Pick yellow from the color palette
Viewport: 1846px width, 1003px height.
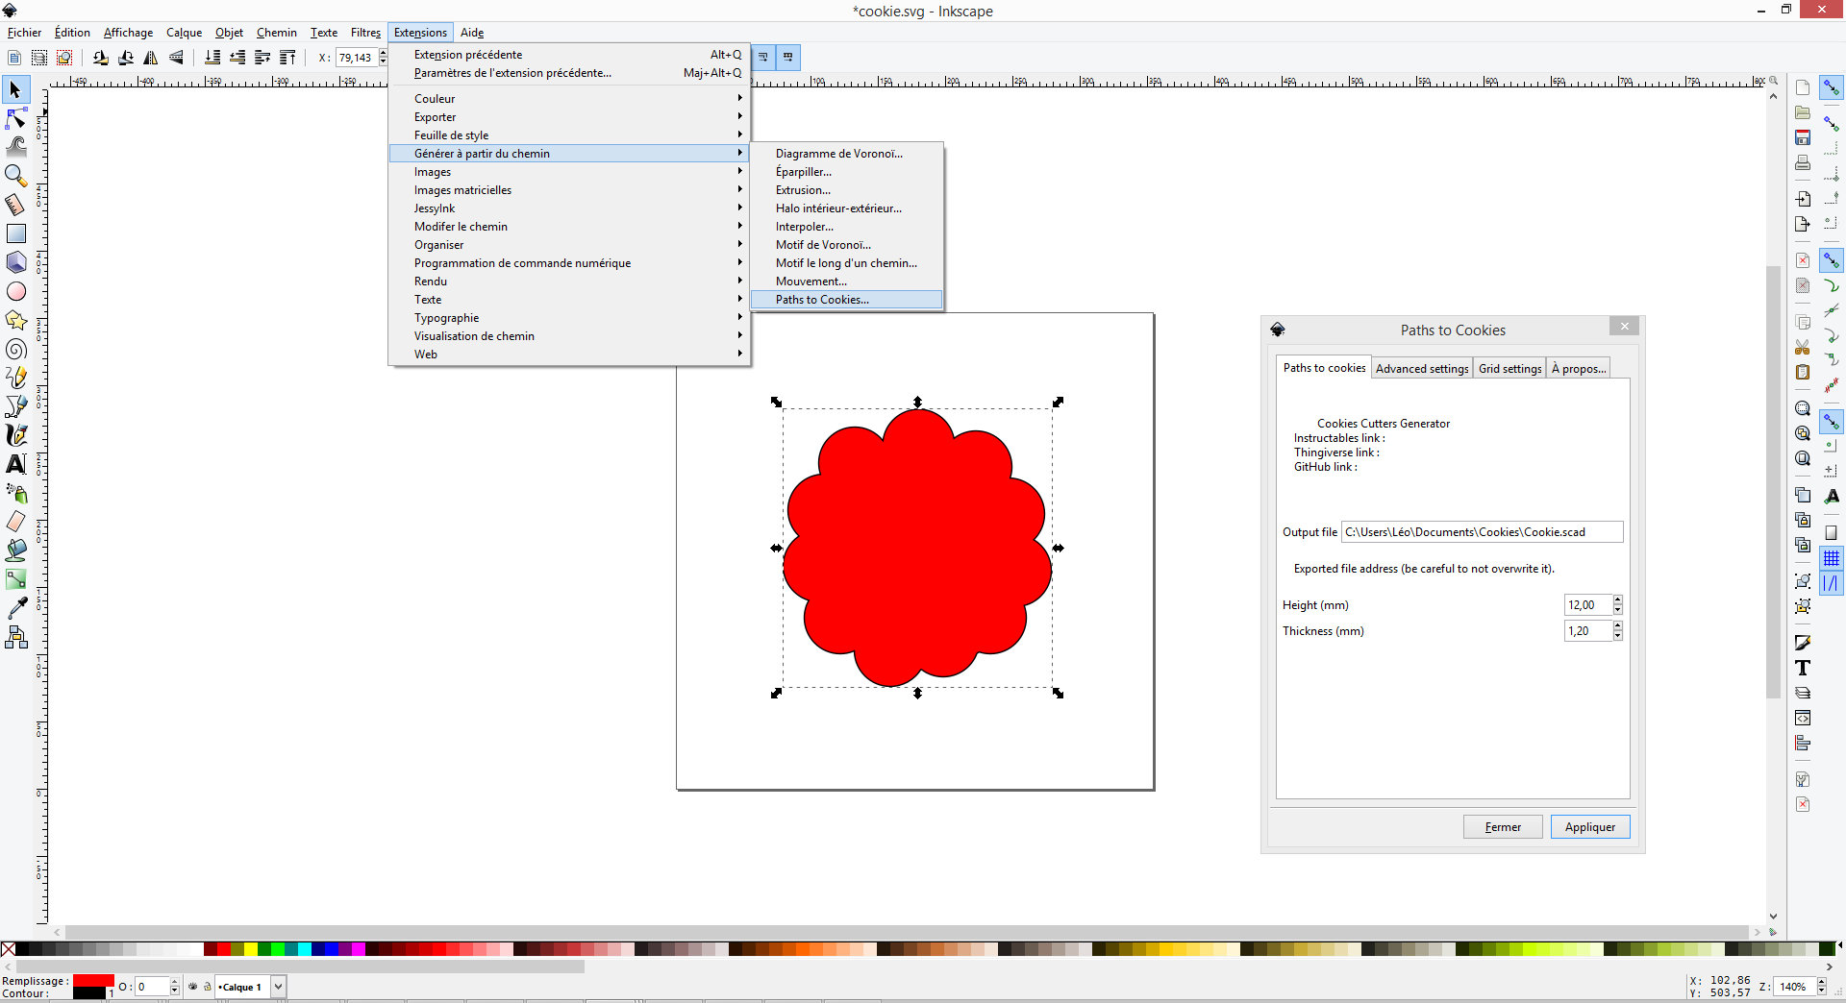[251, 949]
